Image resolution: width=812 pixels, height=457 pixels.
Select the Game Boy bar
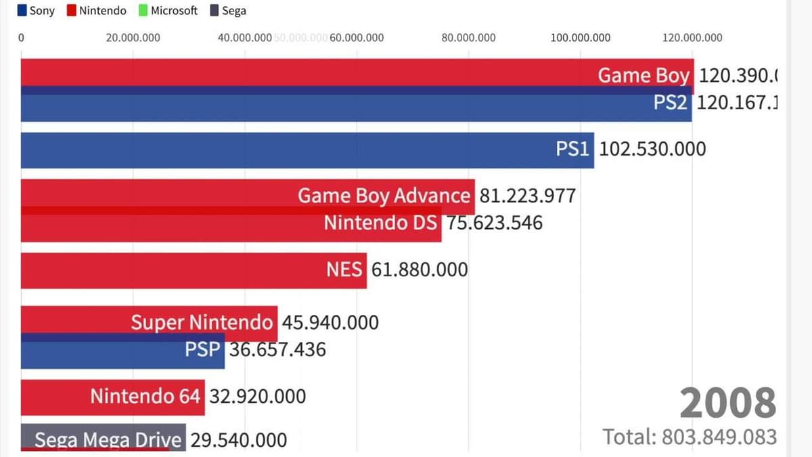point(338,72)
